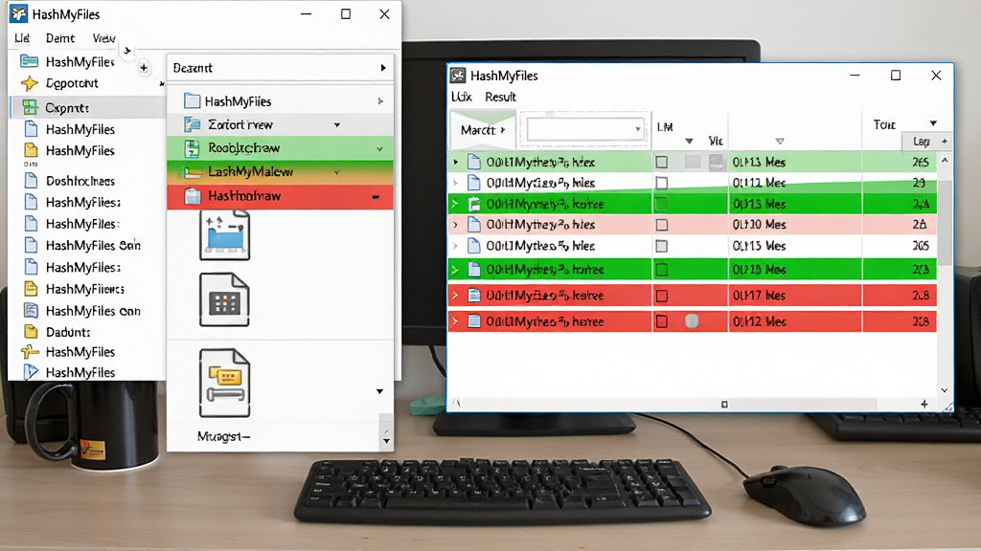Open submenu arrow next to HashMyFiles folder item
Screen dimensions: 981x551
coord(379,101)
